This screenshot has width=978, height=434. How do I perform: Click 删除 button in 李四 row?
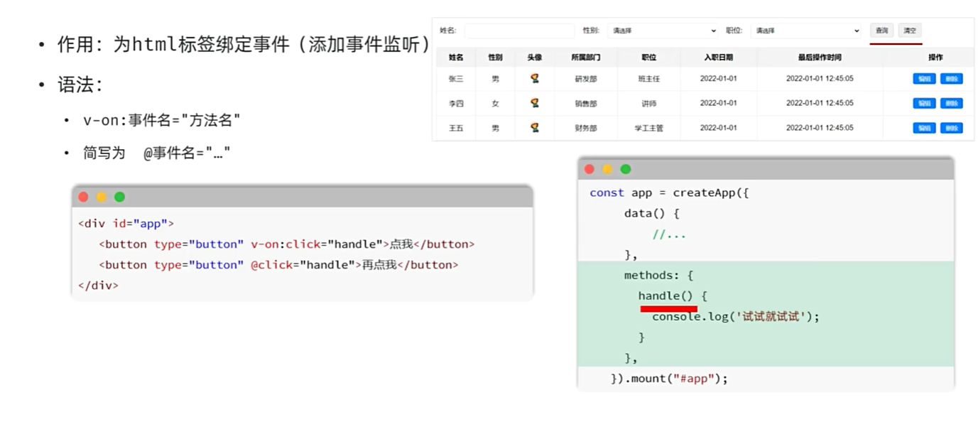(x=952, y=104)
